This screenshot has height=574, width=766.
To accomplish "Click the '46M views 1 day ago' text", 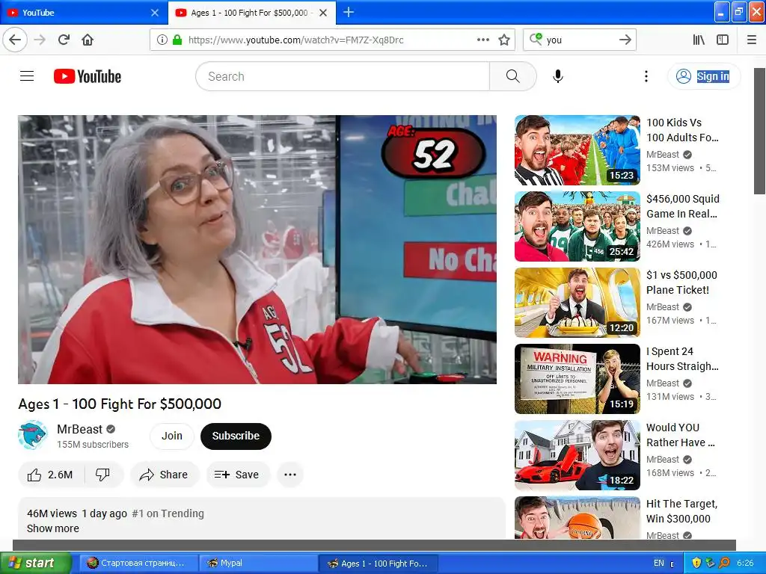I will pyautogui.click(x=77, y=513).
